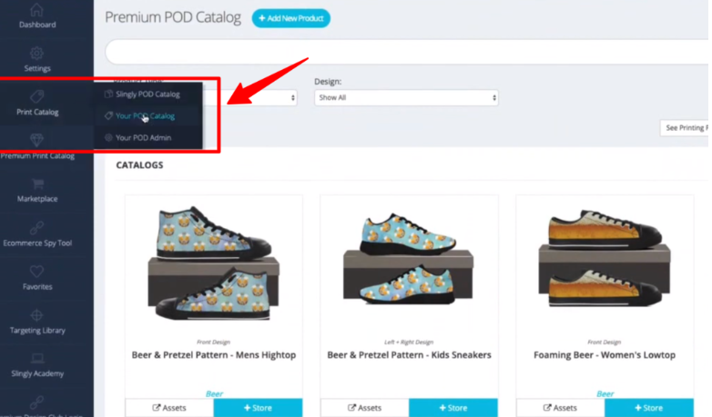Open Assets for Kids Sneakers
This screenshot has width=712, height=417.
[x=364, y=408]
